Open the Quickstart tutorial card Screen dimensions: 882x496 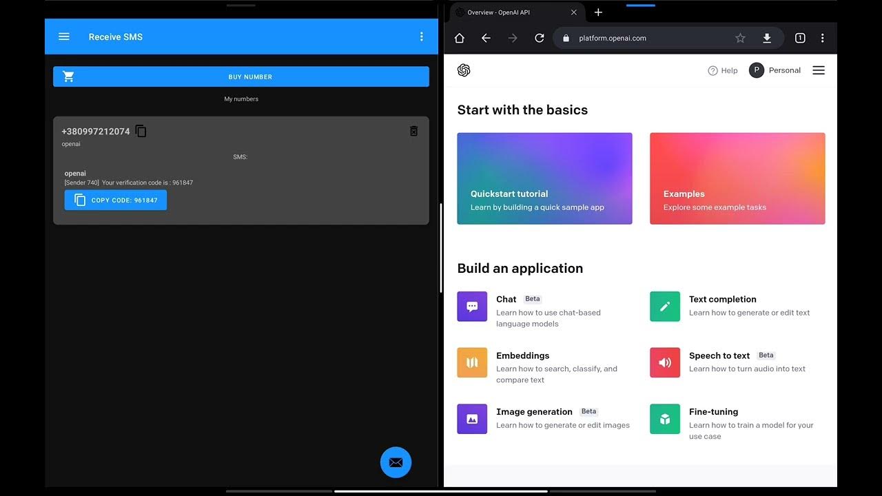(544, 178)
